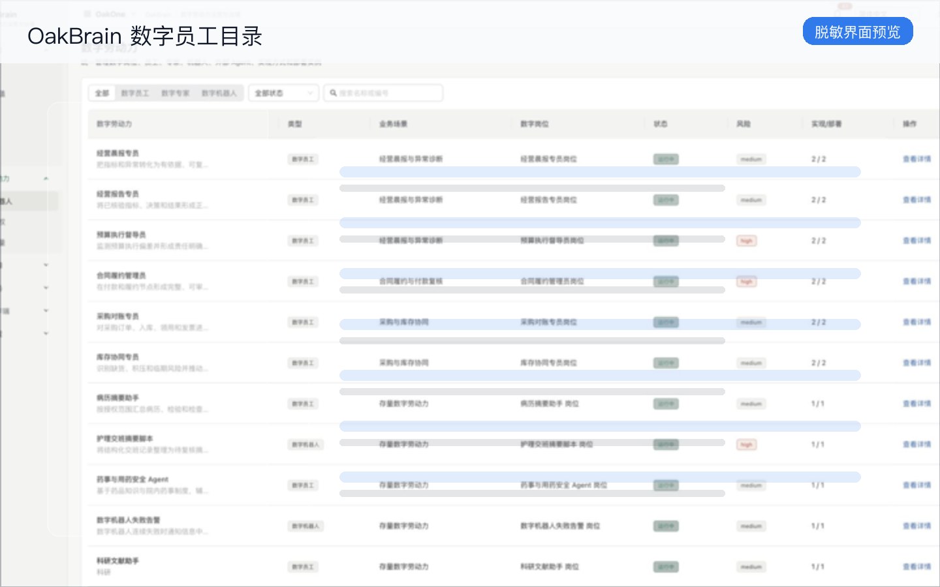Select the 全部 filter tab
This screenshot has width=940, height=587.
pos(102,93)
